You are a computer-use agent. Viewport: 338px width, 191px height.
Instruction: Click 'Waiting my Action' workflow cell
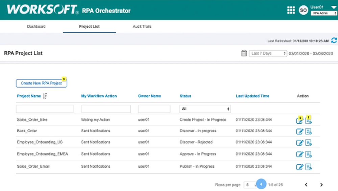click(96, 120)
